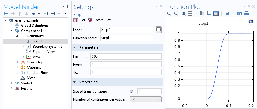
Task: Click the Create Plot button
Action: (x=99, y=20)
